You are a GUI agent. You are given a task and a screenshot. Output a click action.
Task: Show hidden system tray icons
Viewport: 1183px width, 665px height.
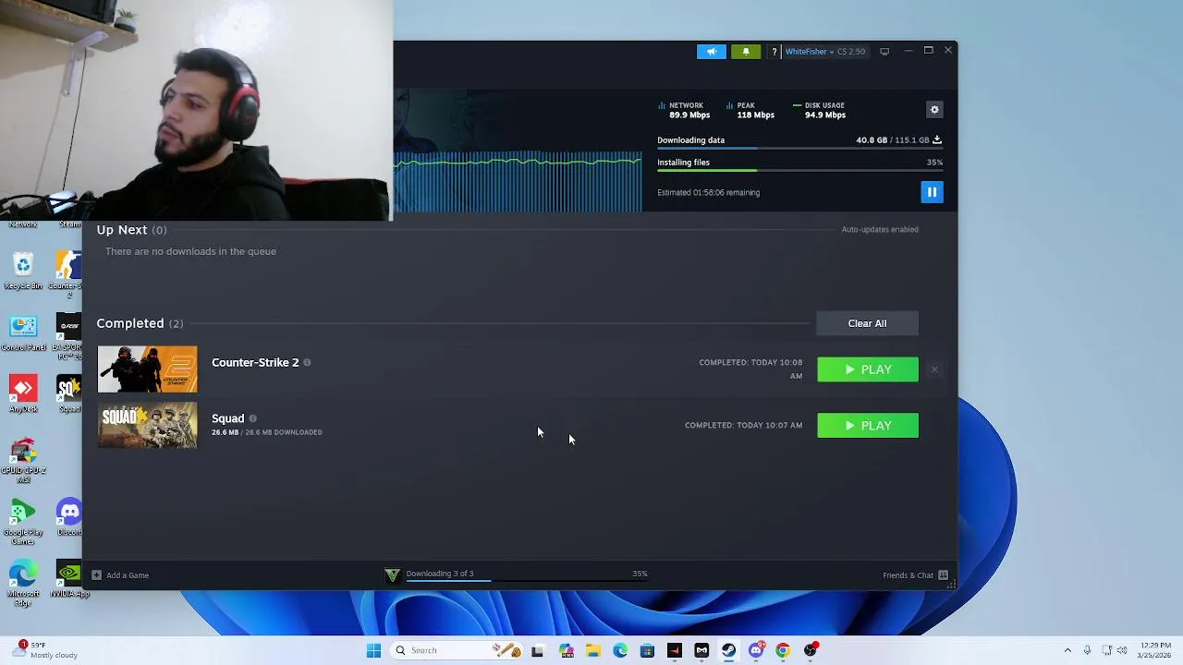coord(1067,650)
